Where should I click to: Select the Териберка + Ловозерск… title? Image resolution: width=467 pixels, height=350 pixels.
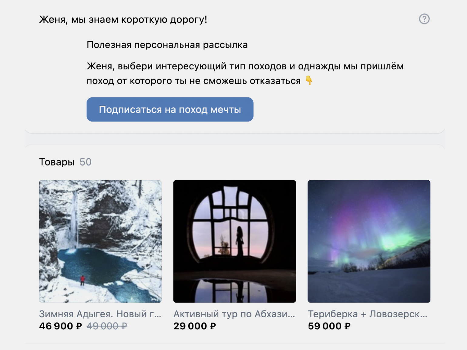click(x=368, y=314)
